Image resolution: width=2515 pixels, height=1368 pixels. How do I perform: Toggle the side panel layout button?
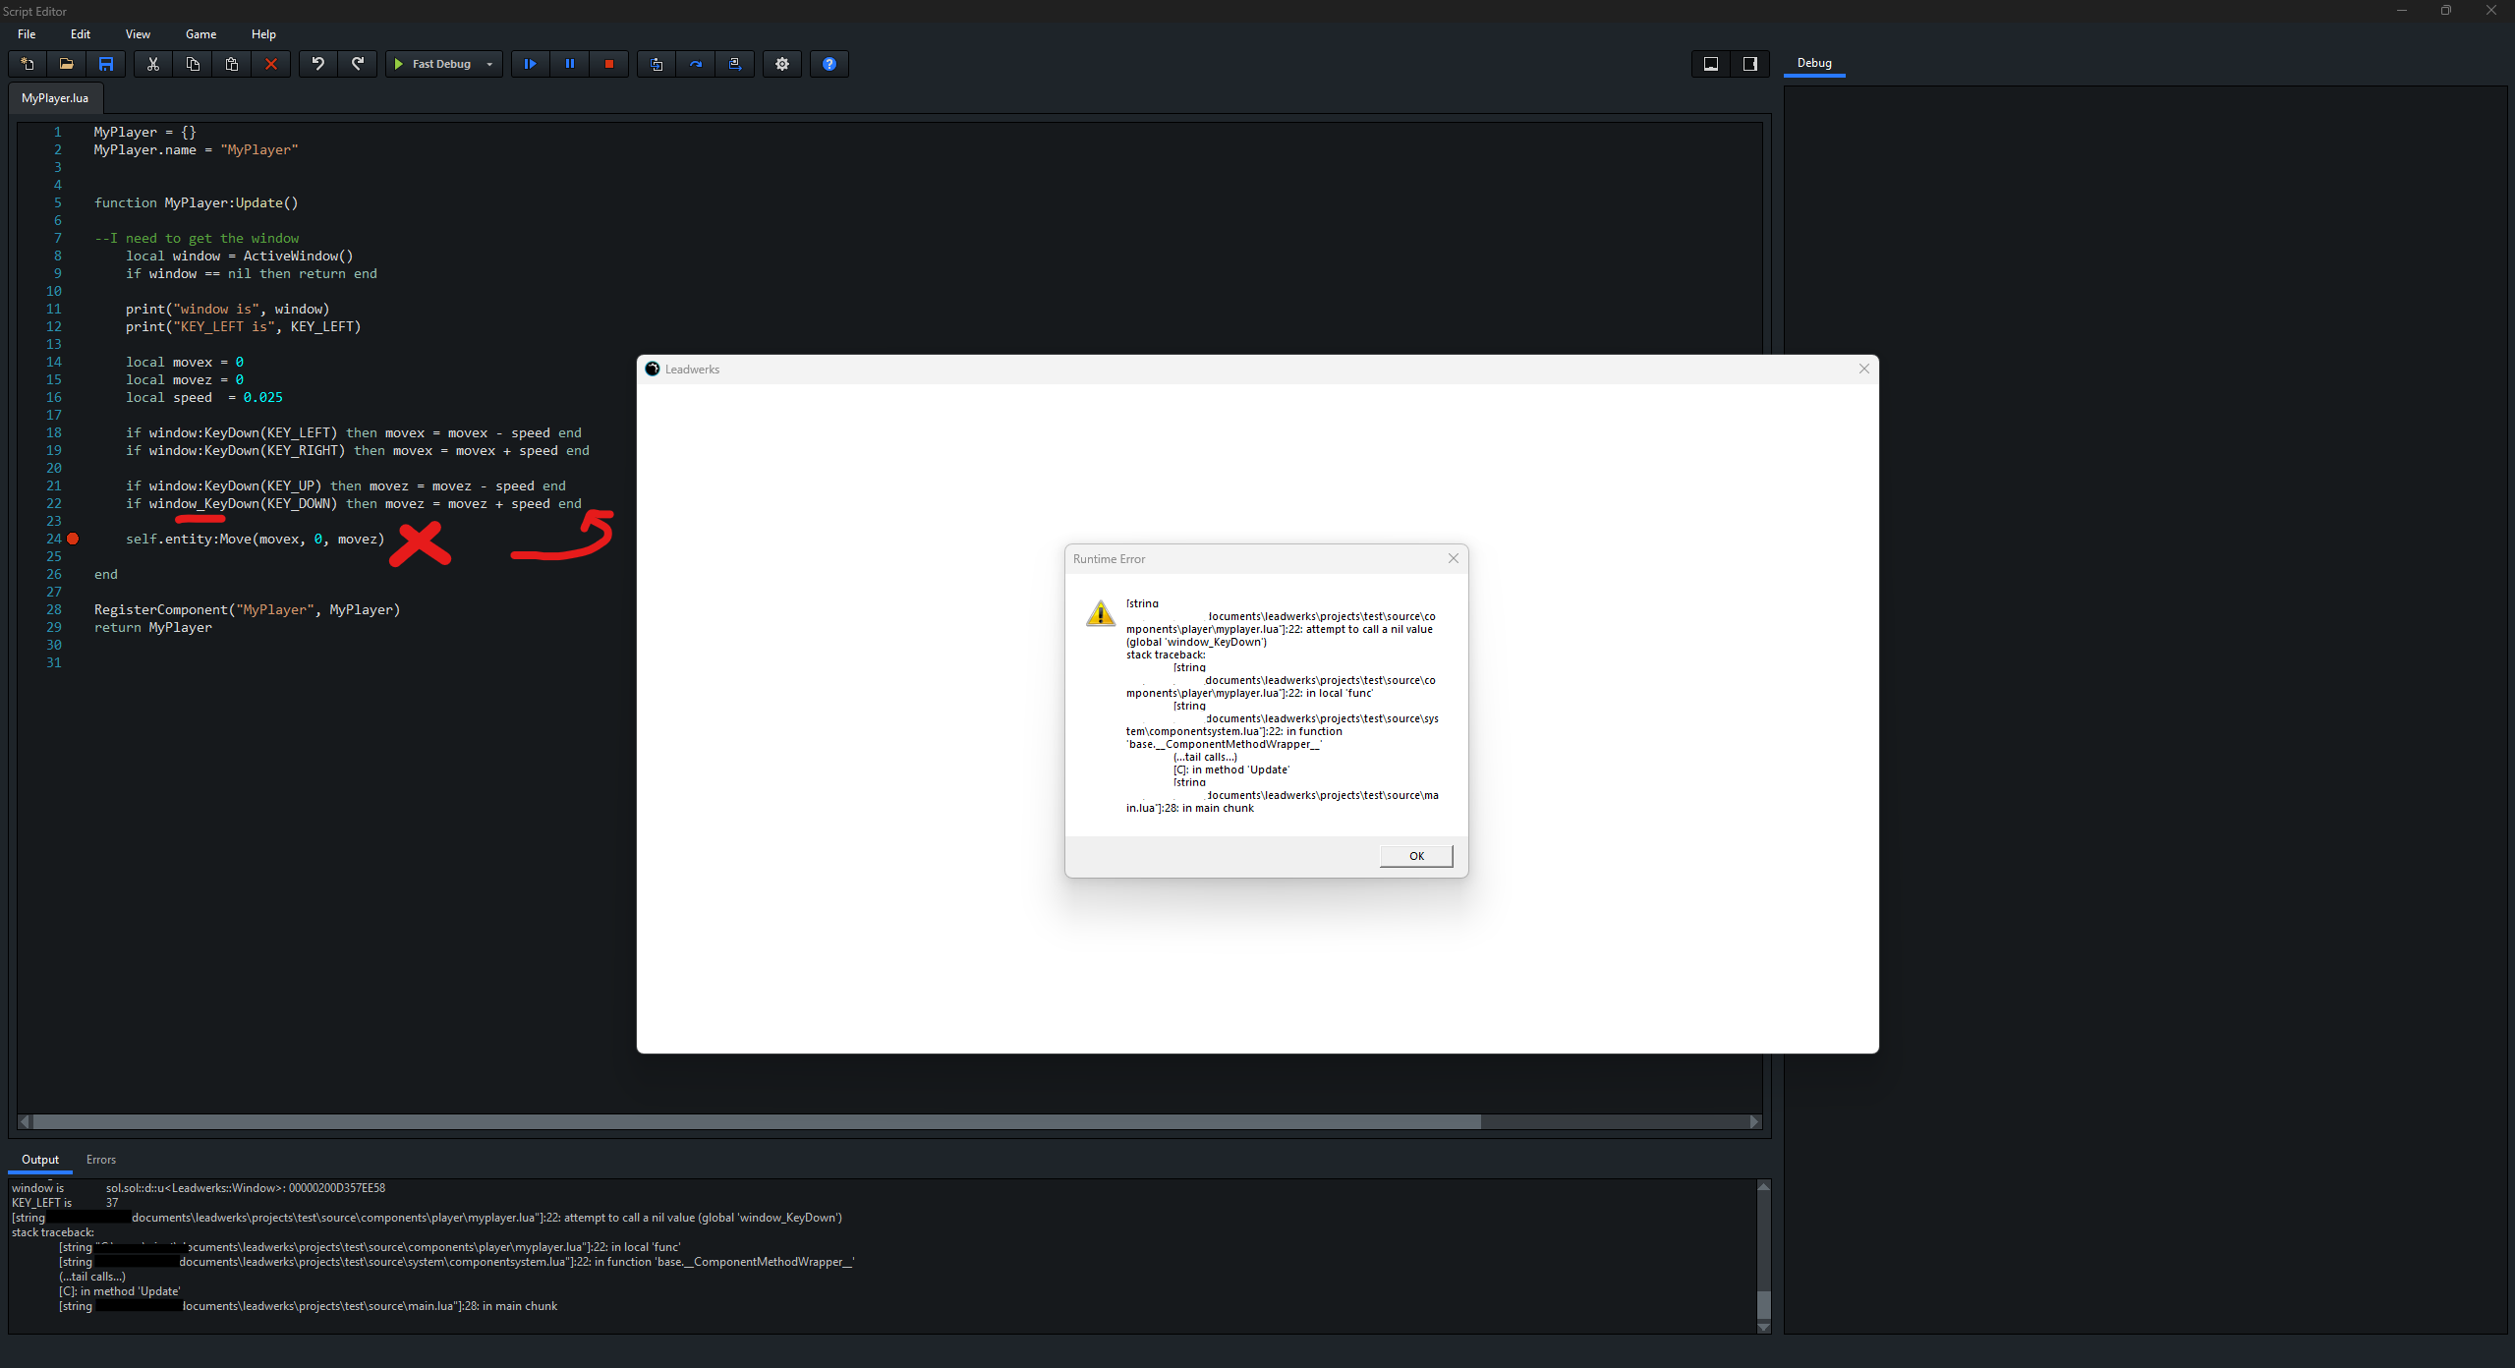tap(1750, 64)
